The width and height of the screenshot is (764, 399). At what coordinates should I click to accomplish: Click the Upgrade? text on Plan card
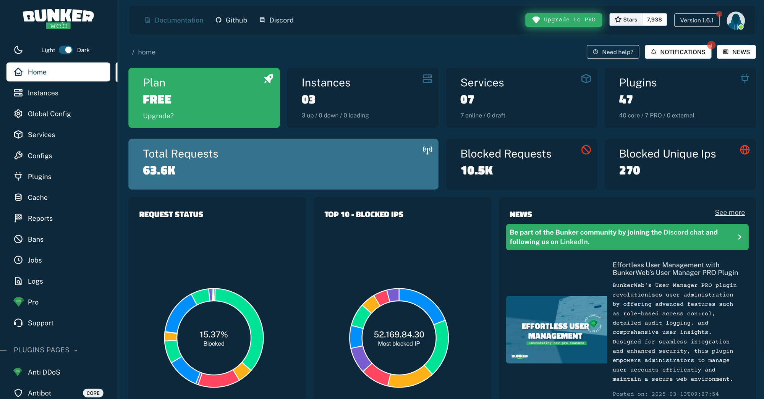tap(158, 116)
